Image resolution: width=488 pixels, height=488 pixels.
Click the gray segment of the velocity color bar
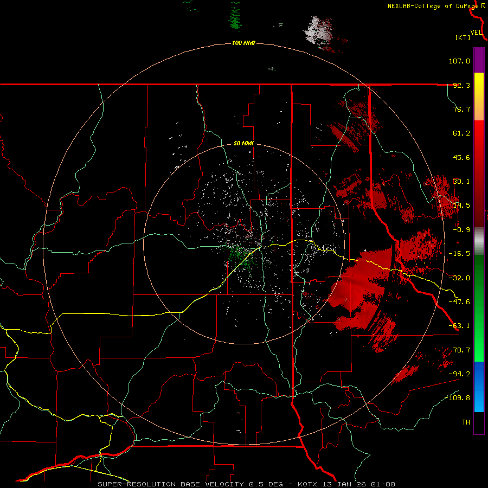click(479, 241)
